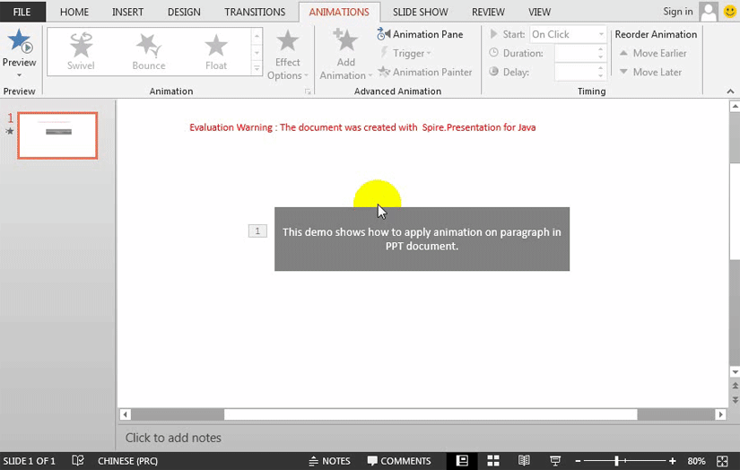Click the smiley feedback icon
740x470 pixels.
tap(730, 12)
